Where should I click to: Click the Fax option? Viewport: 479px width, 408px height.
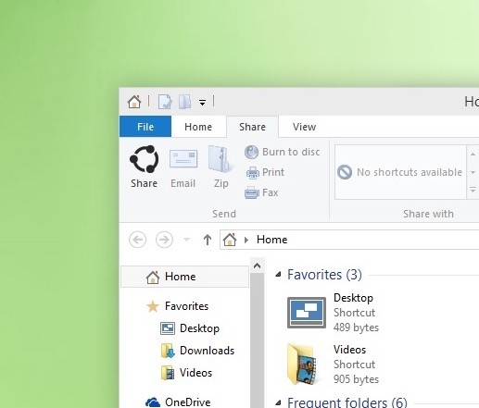tap(261, 192)
